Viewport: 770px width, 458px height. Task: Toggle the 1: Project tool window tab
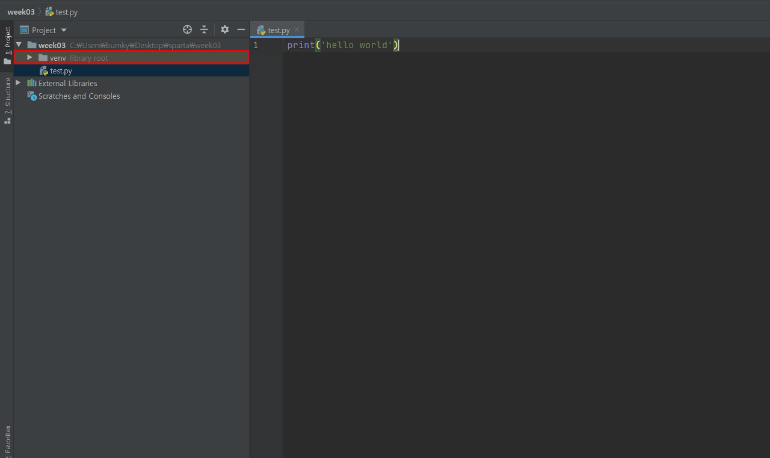tap(7, 45)
